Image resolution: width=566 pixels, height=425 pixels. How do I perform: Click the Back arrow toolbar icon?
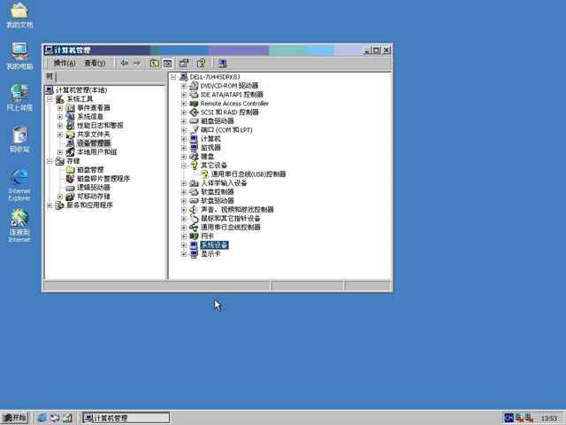click(124, 63)
